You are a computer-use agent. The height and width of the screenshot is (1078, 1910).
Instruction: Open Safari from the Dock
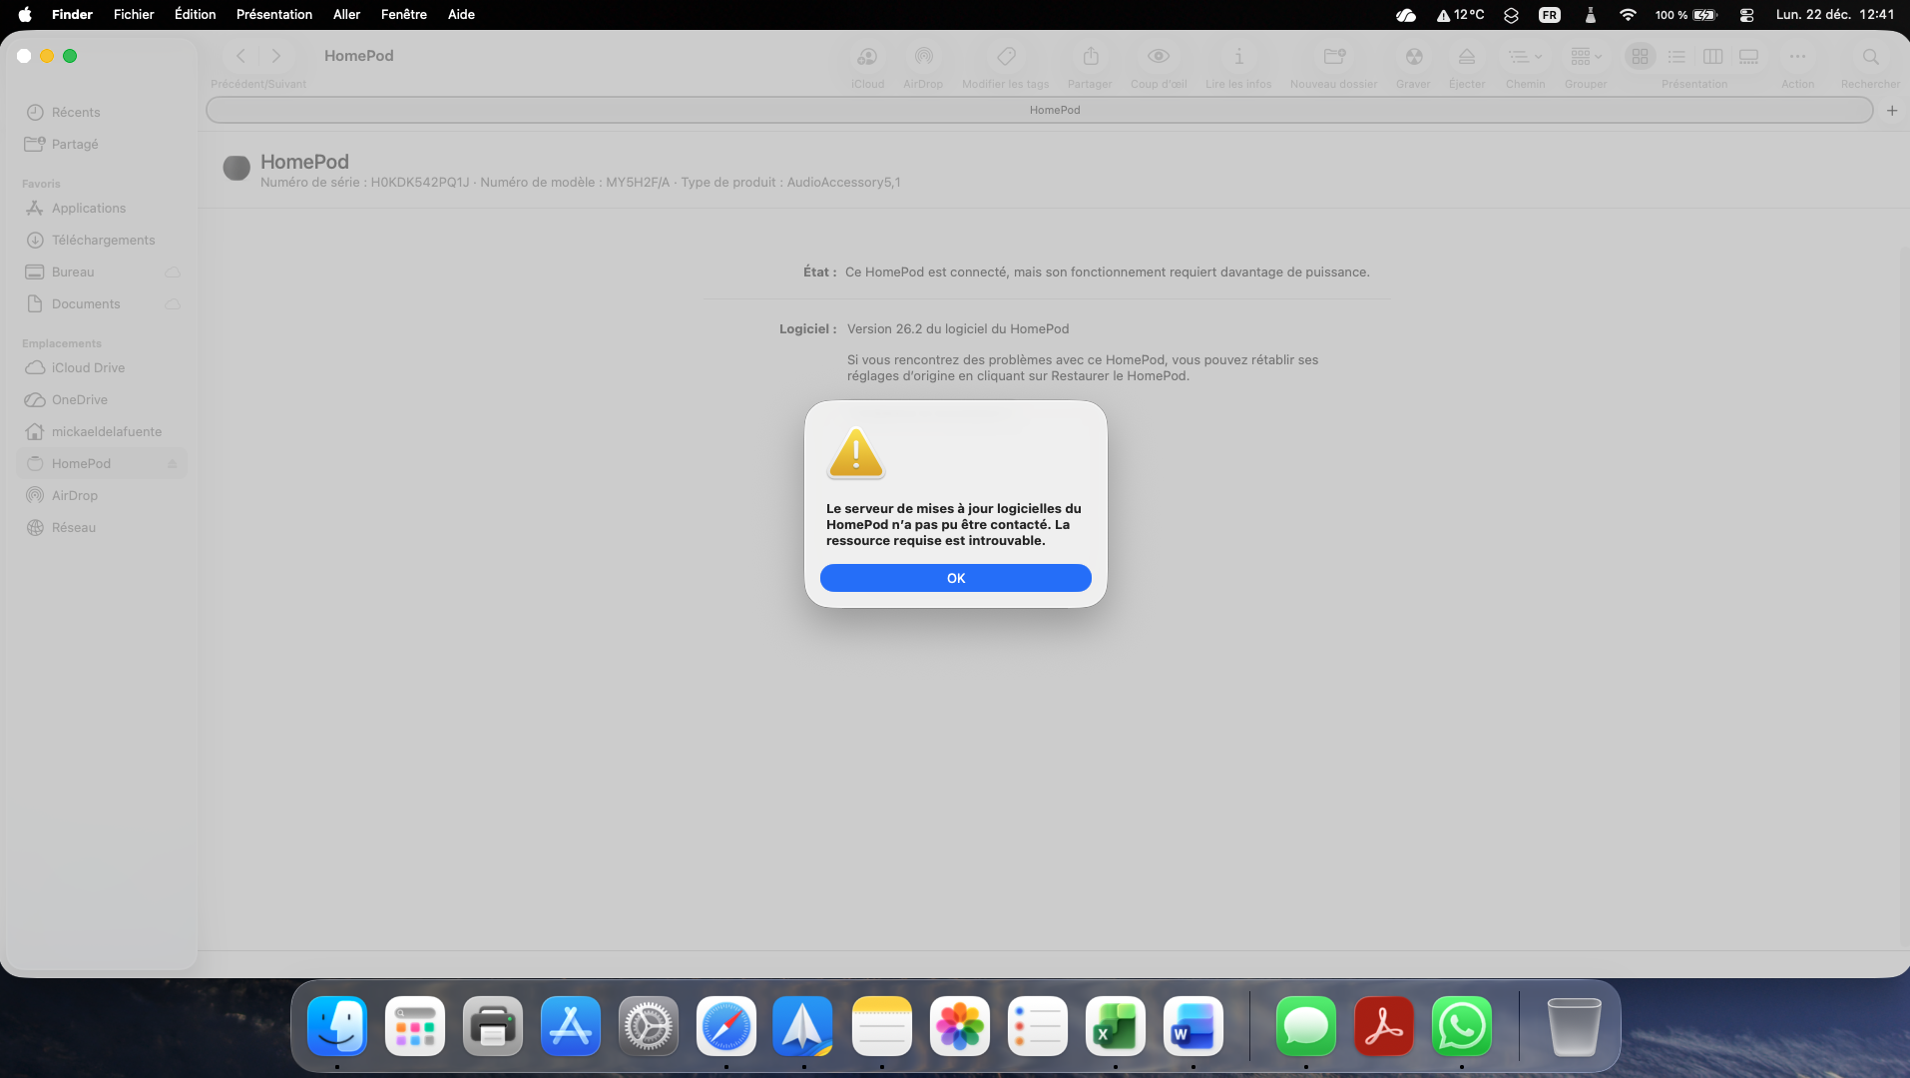tap(725, 1026)
